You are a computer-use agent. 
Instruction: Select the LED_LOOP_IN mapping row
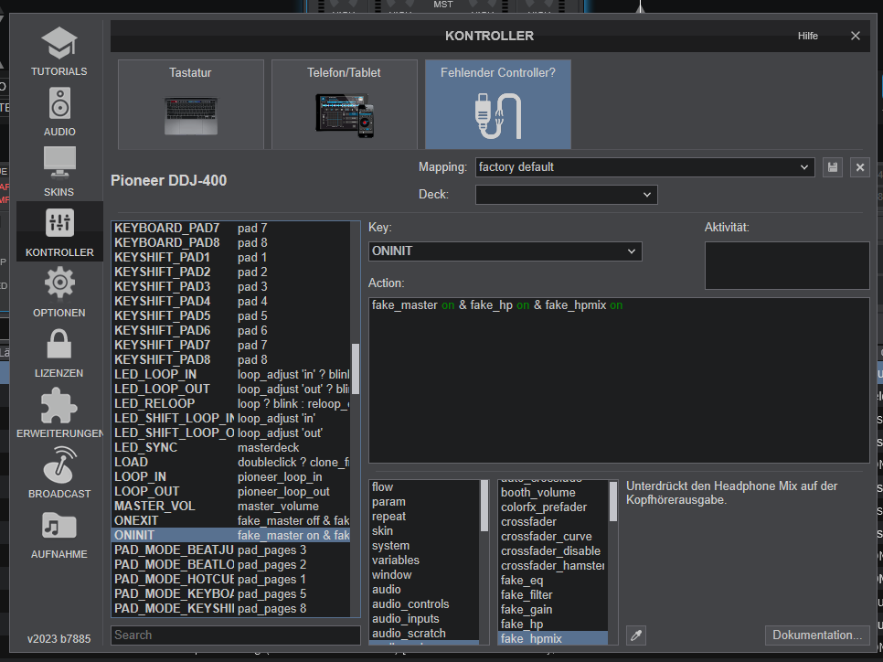[231, 374]
